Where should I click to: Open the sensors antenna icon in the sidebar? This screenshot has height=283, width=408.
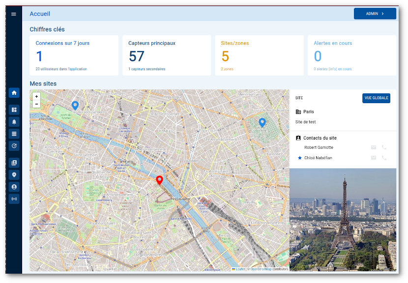[x=14, y=198]
